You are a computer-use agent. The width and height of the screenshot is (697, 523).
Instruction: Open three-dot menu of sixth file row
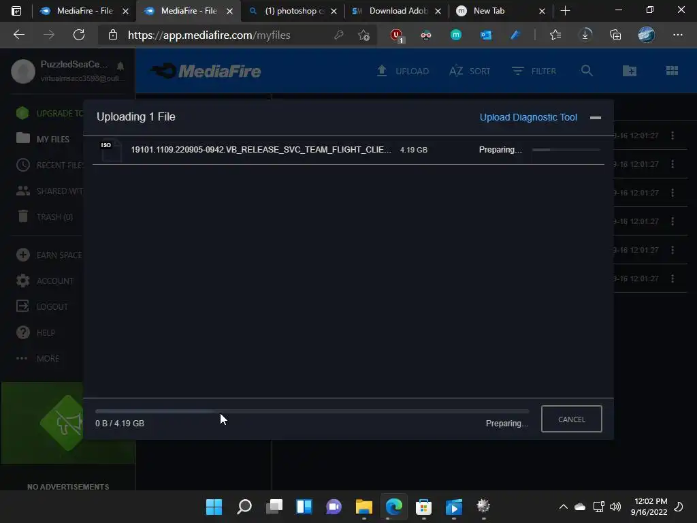(x=672, y=279)
